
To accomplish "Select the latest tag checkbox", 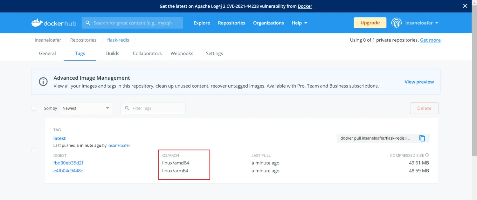I will point(34,150).
